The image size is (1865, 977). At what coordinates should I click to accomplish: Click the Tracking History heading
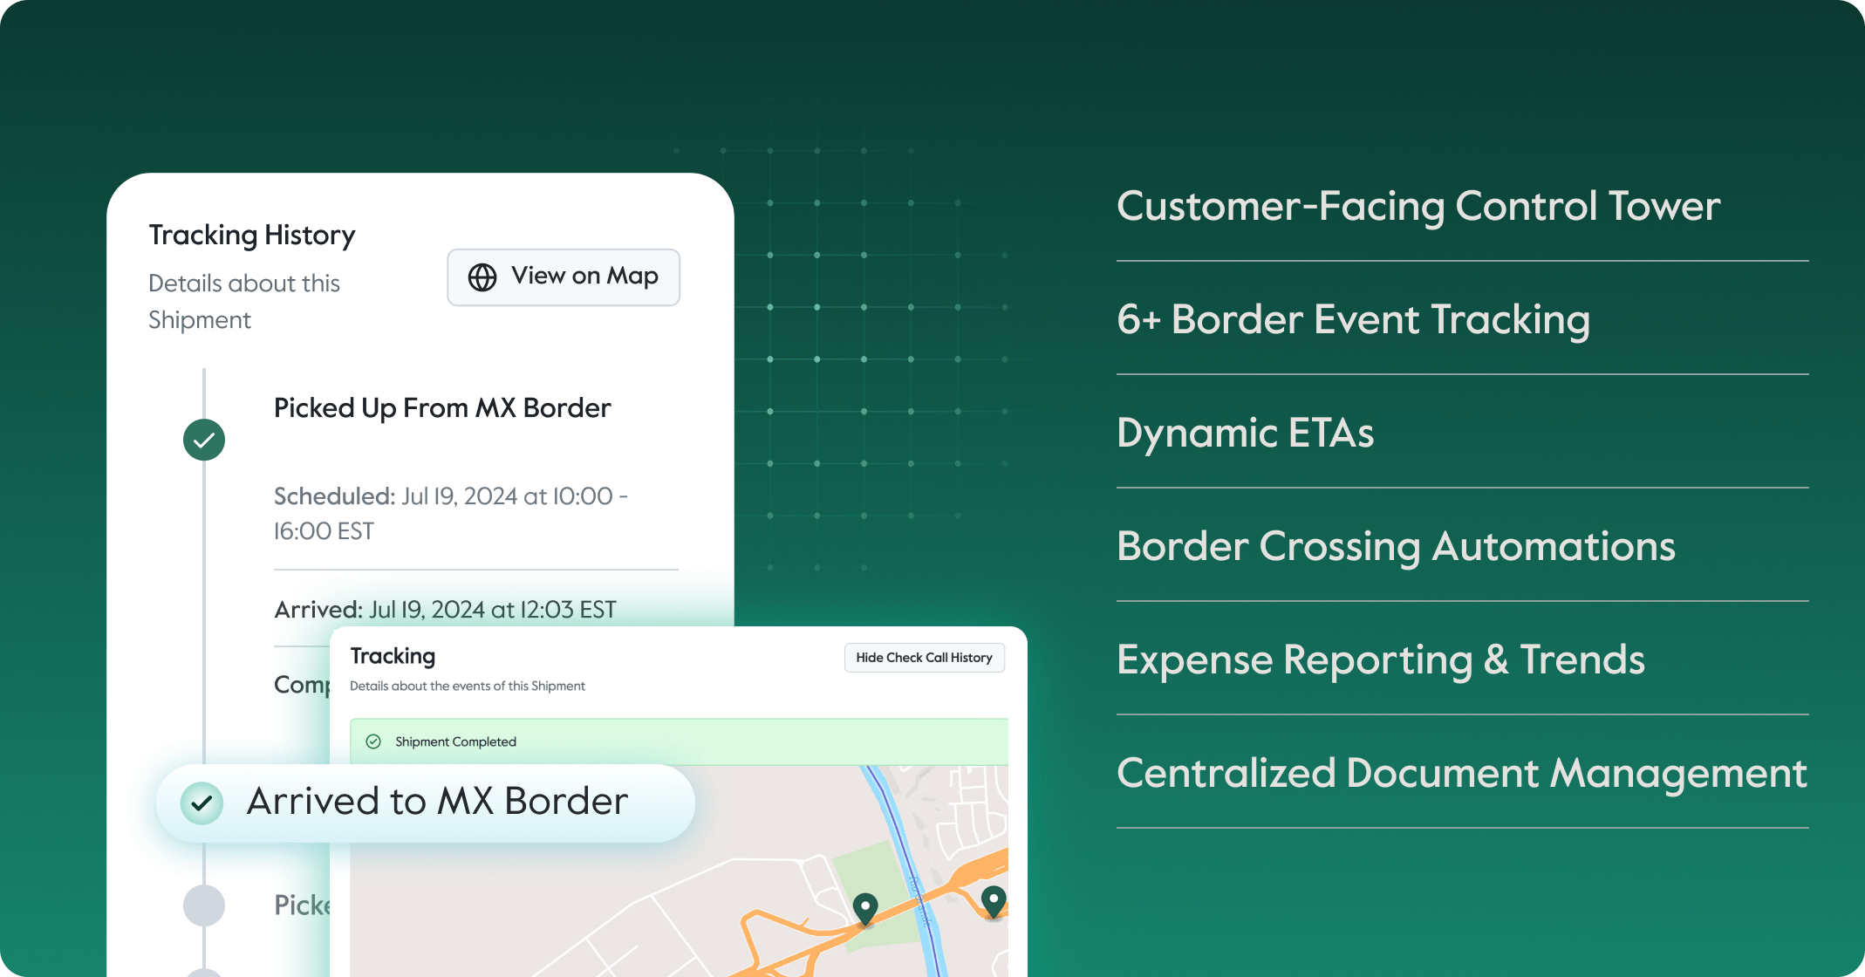pyautogui.click(x=252, y=236)
